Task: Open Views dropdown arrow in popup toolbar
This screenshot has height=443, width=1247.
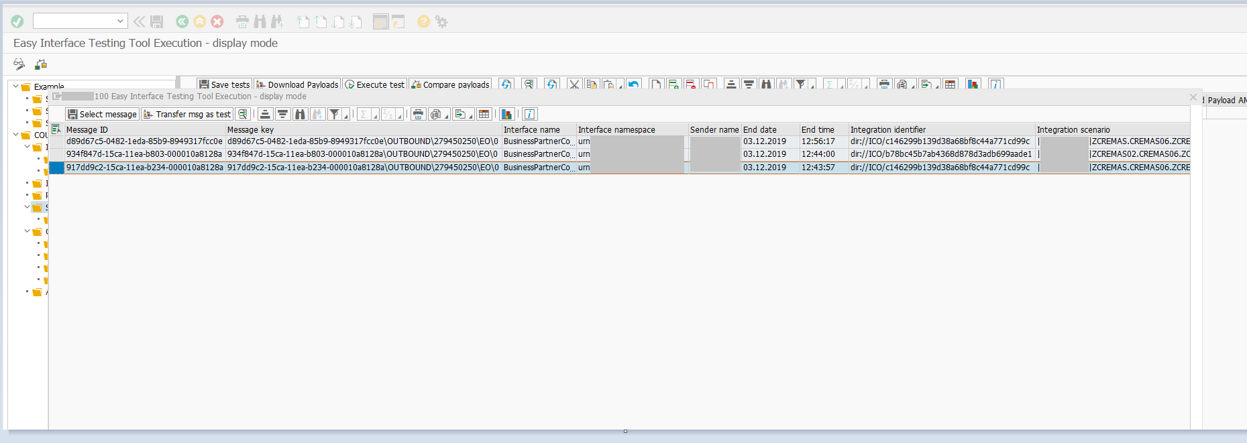Action: coord(447,115)
